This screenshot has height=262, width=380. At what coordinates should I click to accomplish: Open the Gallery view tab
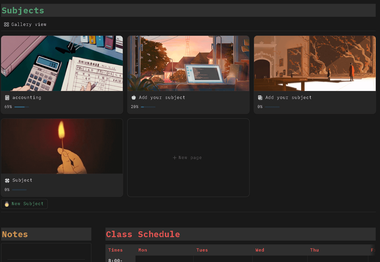(x=25, y=24)
